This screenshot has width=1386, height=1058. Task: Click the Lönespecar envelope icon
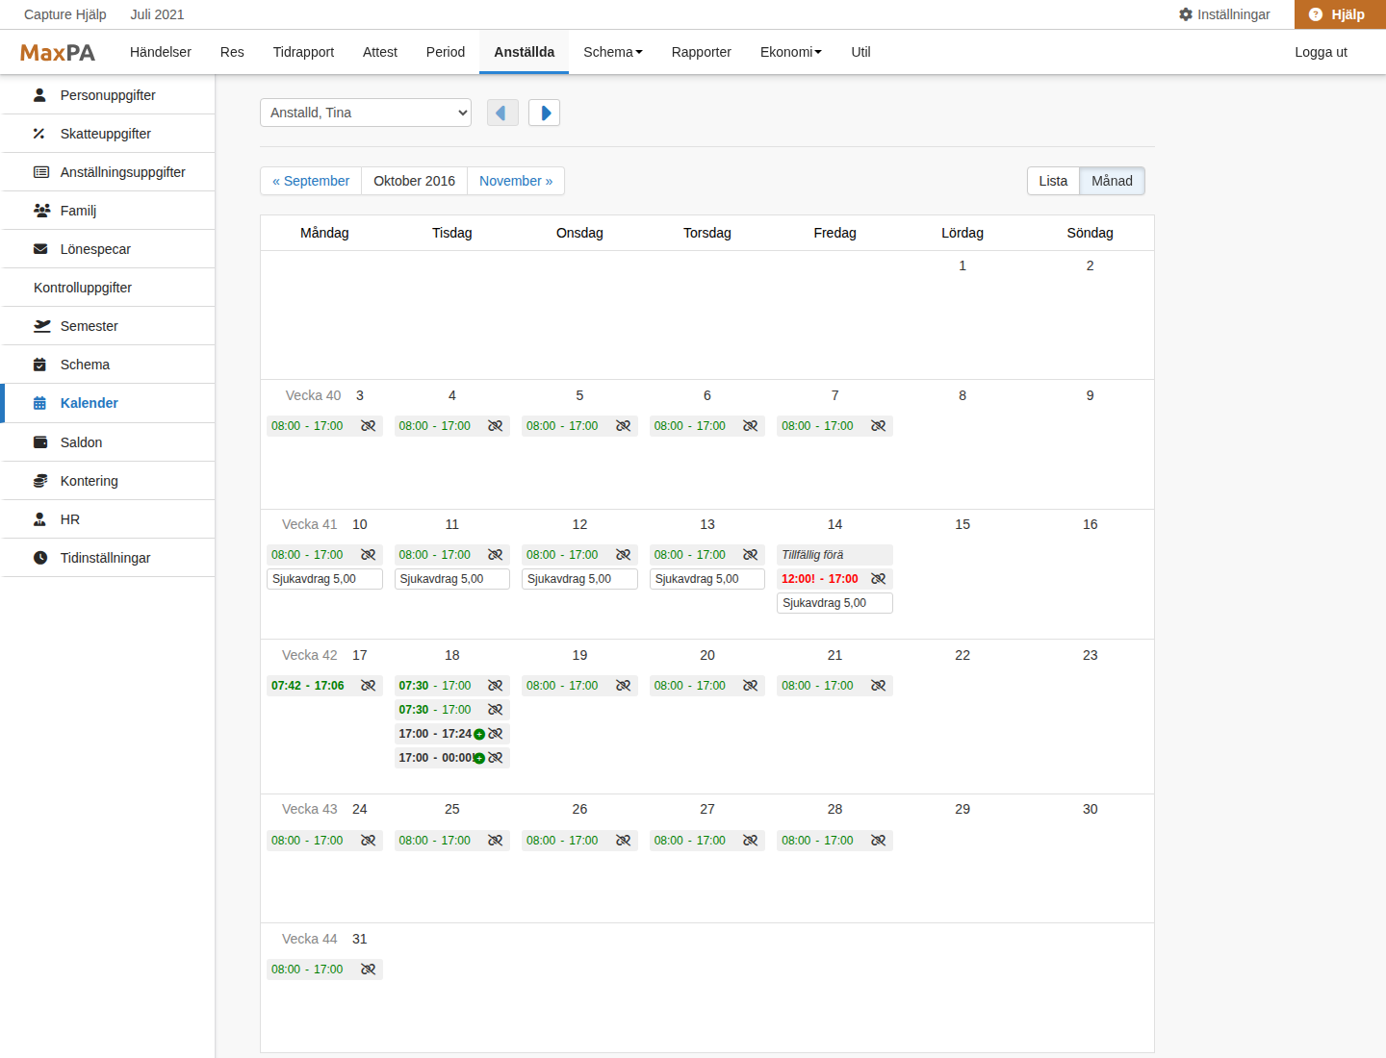coord(40,249)
